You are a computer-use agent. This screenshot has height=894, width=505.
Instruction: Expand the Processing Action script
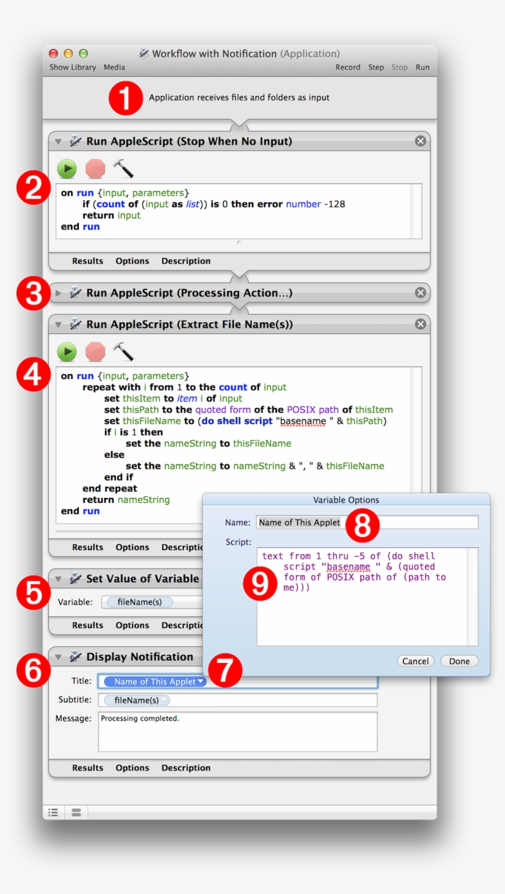click(59, 293)
